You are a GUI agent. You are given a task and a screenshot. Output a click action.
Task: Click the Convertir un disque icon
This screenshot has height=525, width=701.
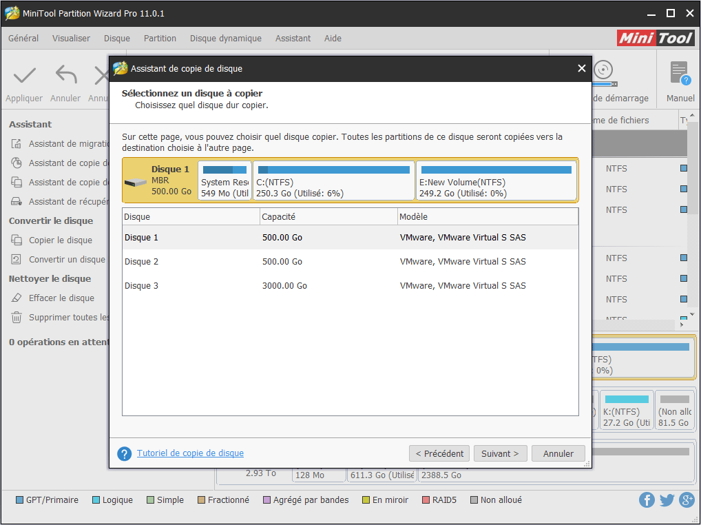tap(17, 259)
